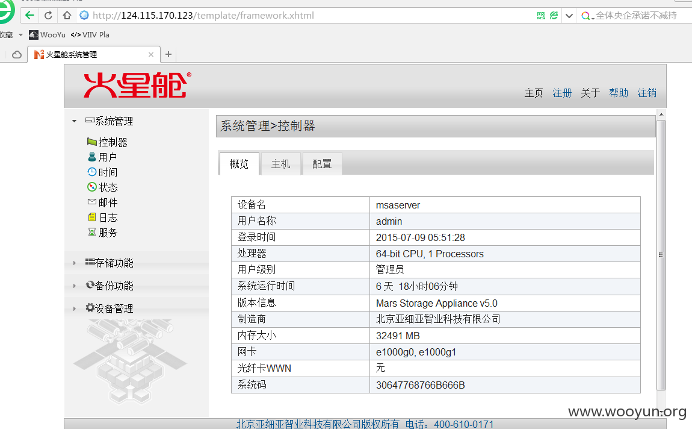The width and height of the screenshot is (692, 429).
Task: Collapse the 系统管理 tree section
Action: pos(74,121)
